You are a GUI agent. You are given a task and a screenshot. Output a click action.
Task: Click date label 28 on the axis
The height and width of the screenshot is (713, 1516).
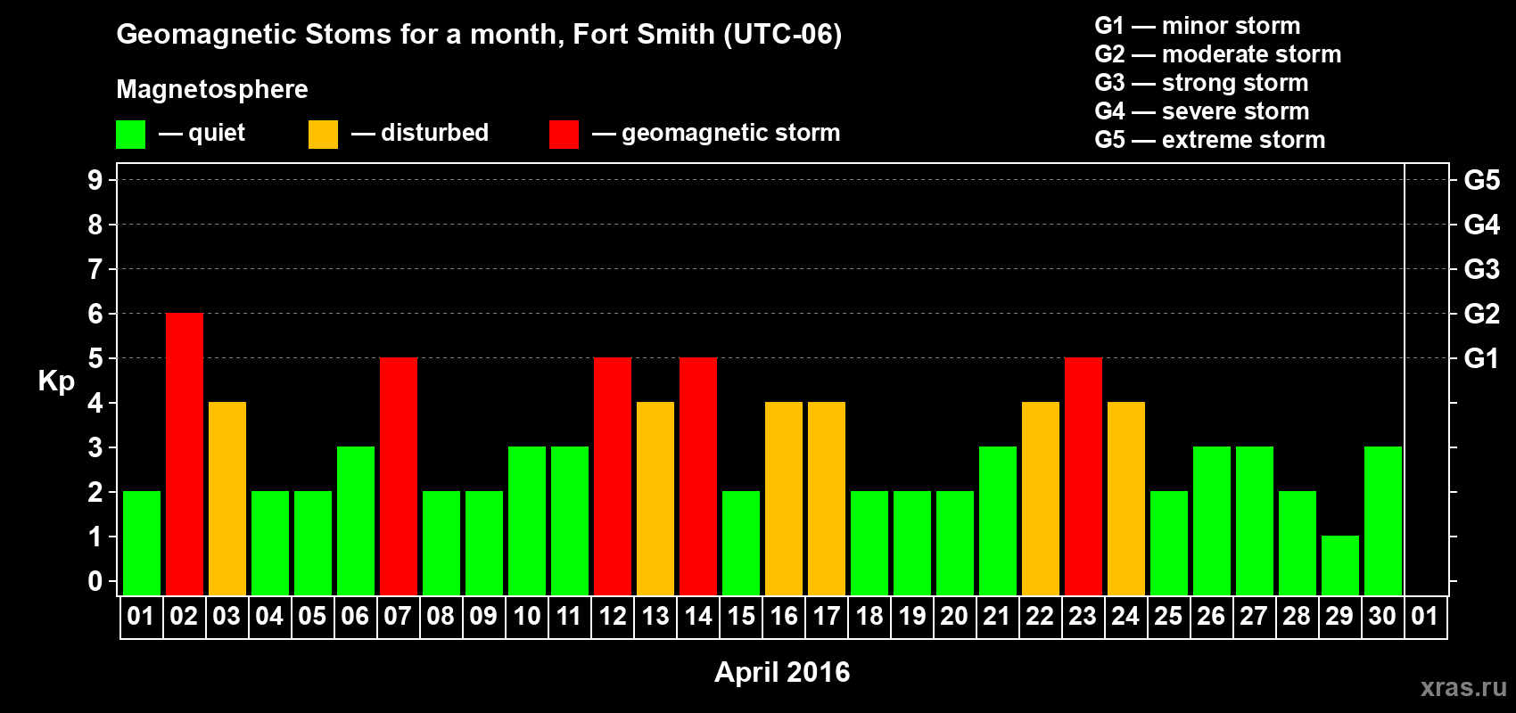pos(1297,617)
